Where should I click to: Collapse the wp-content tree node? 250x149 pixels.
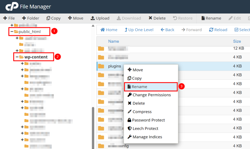coord(17,57)
